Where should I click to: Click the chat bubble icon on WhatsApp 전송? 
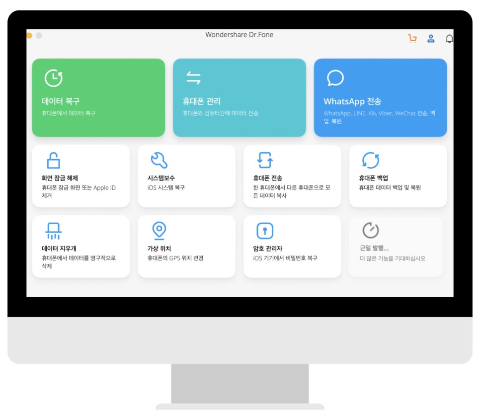tap(335, 78)
